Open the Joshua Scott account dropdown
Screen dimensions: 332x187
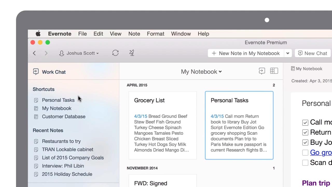[79, 53]
